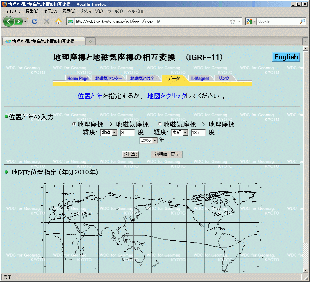The width and height of the screenshot is (310, 282).
Task: Click the vertical scrollbar thumb
Action: (305, 147)
